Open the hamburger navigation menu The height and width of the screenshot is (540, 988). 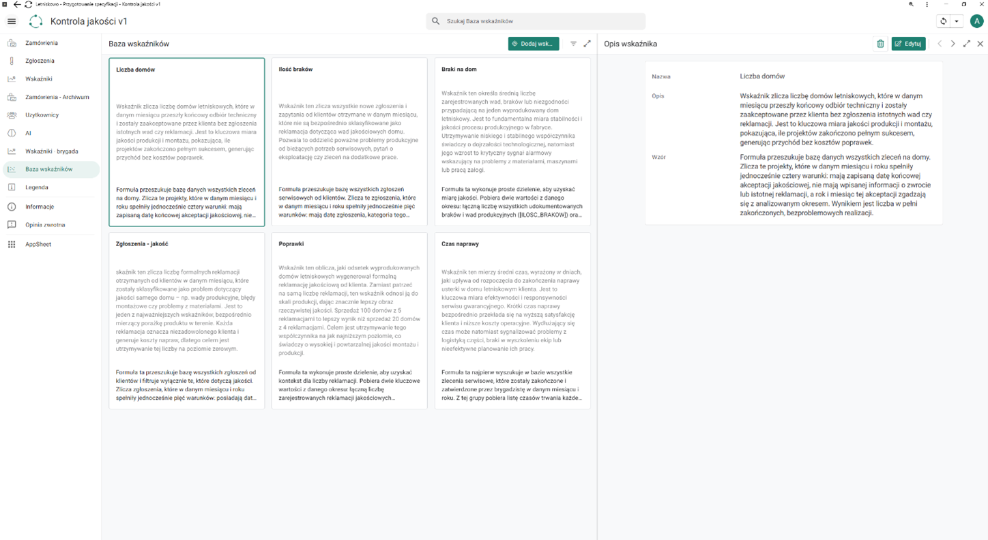(12, 21)
